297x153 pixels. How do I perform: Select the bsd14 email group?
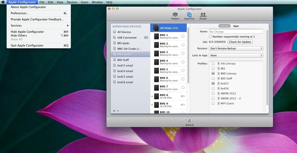pyautogui.click(x=130, y=71)
